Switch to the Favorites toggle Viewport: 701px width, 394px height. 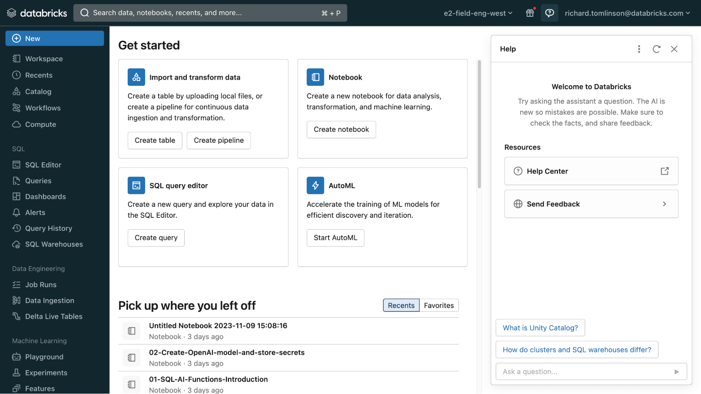coord(439,305)
